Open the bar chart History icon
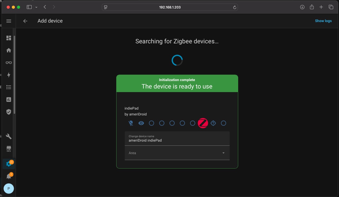339x197 pixels. click(9, 100)
